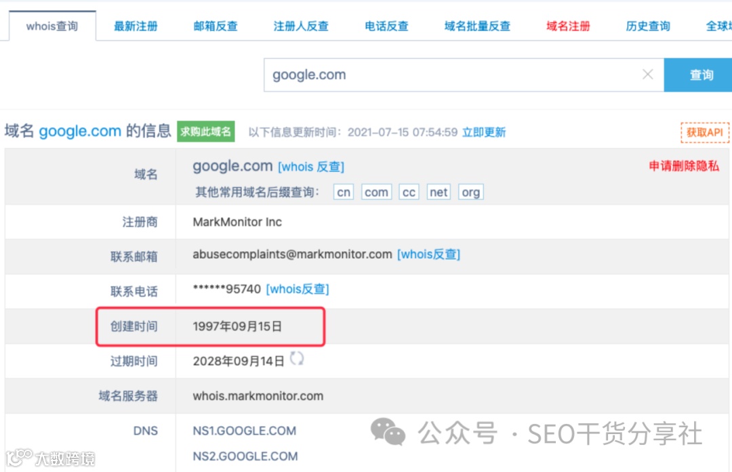Click the 申请删除隐私 link
Image resolution: width=732 pixels, height=472 pixels.
pyautogui.click(x=684, y=166)
